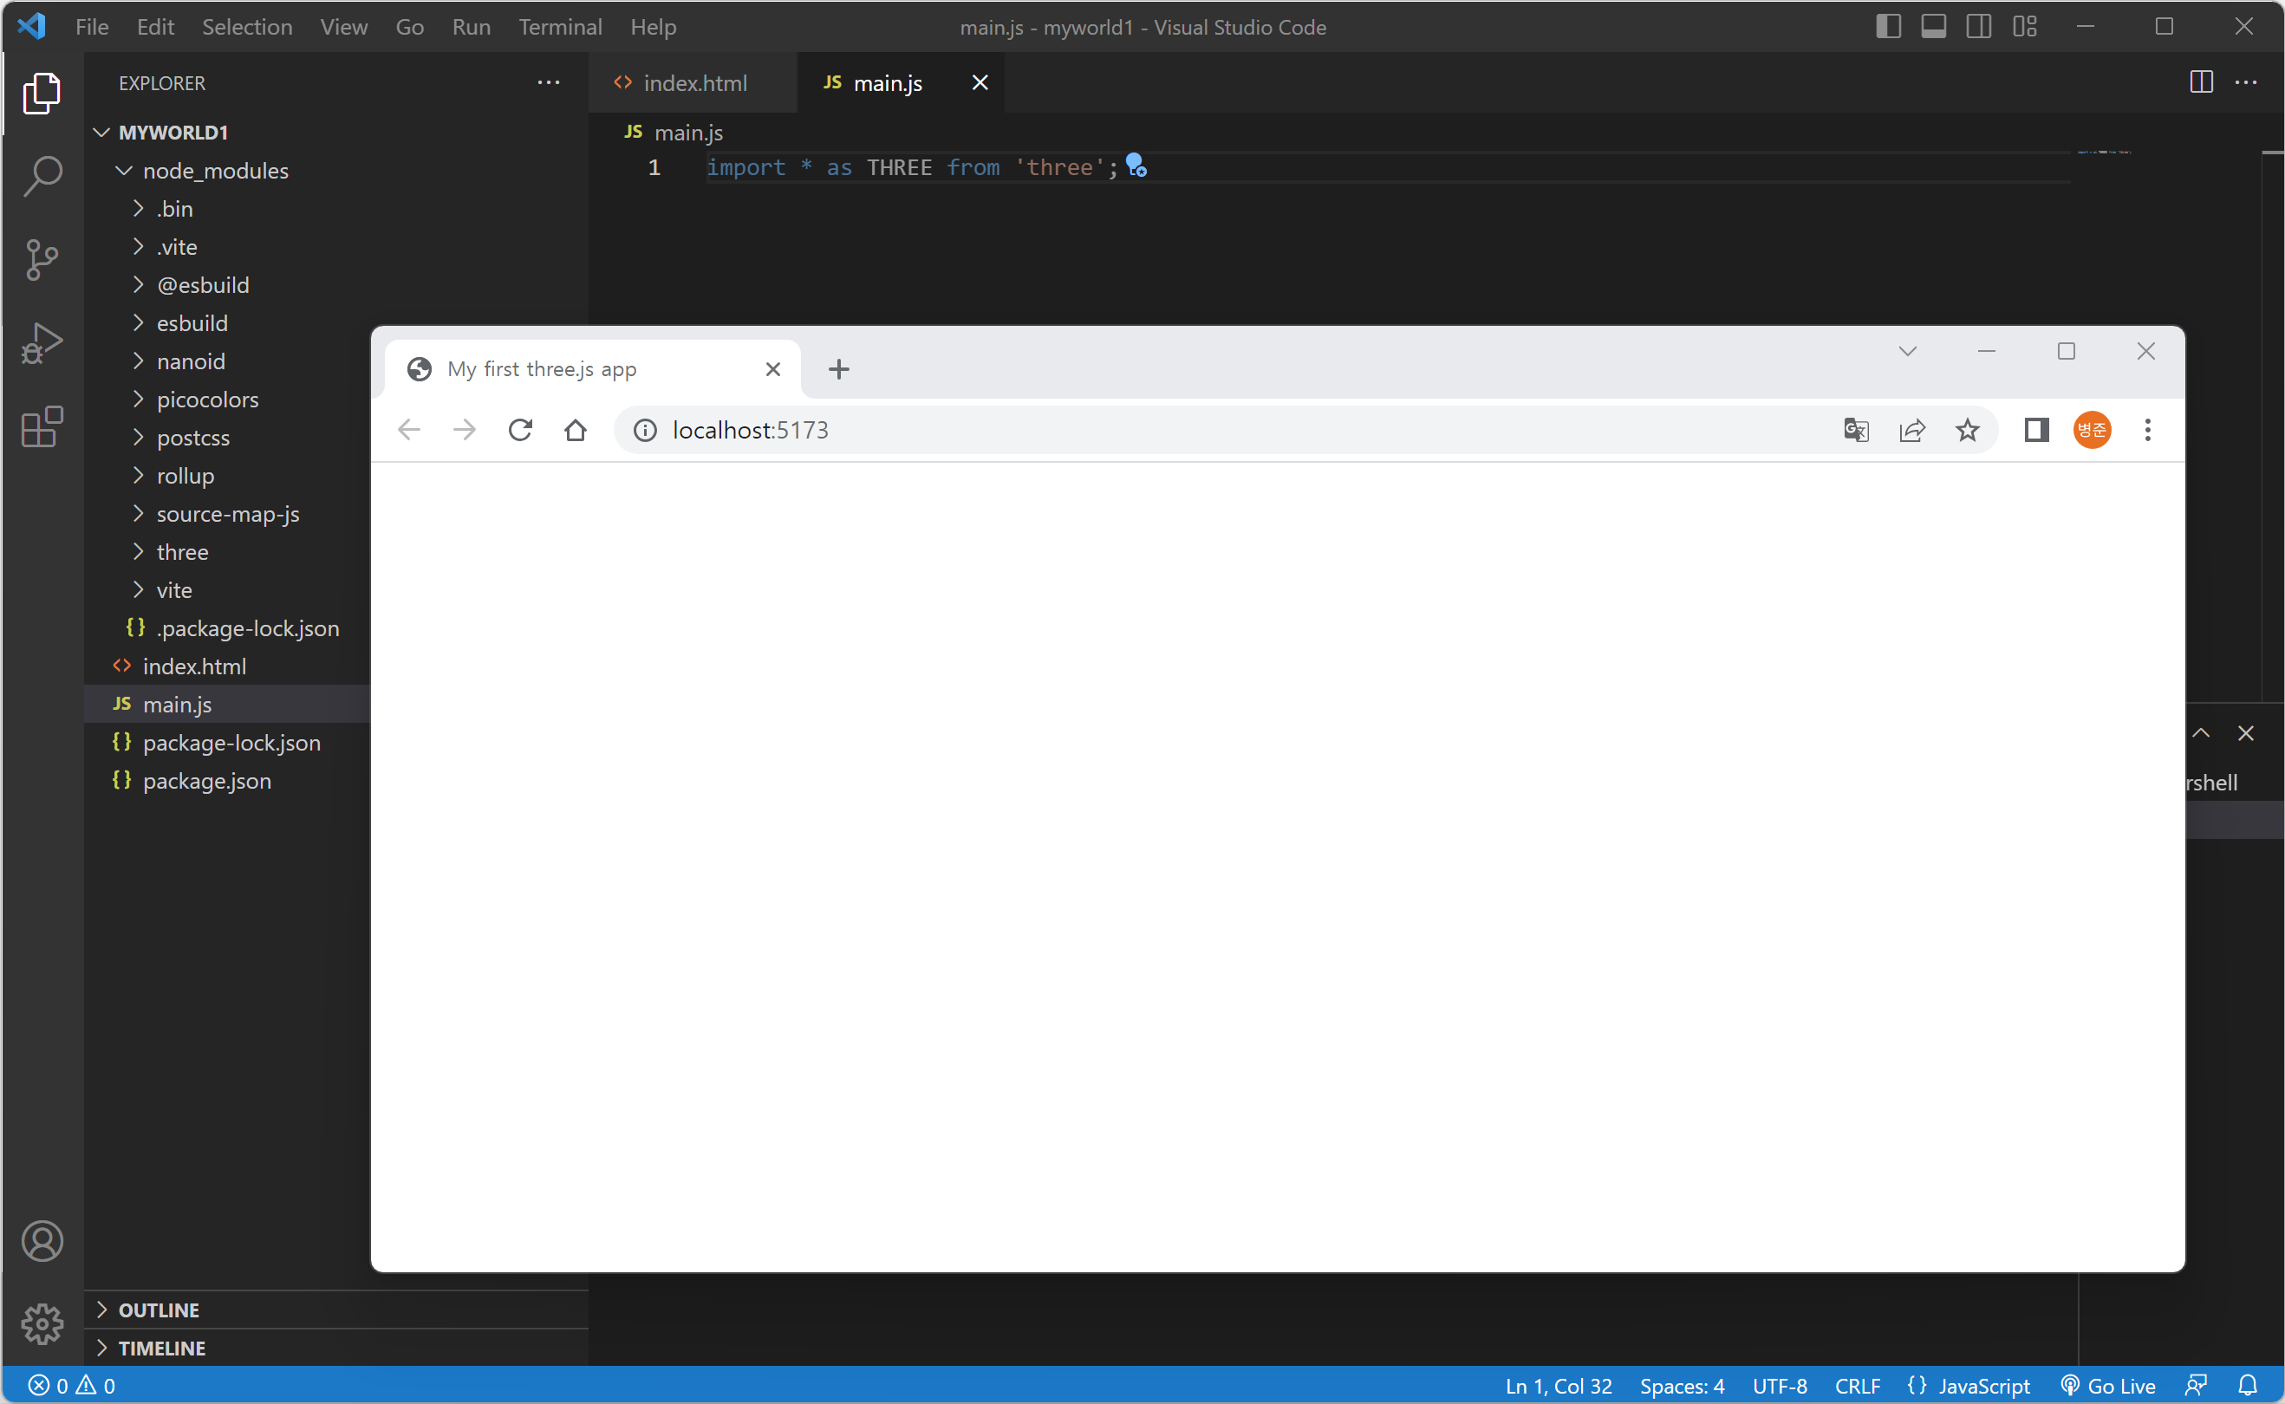The height and width of the screenshot is (1404, 2285).
Task: Toggle the primary side bar layout button
Action: (1888, 27)
